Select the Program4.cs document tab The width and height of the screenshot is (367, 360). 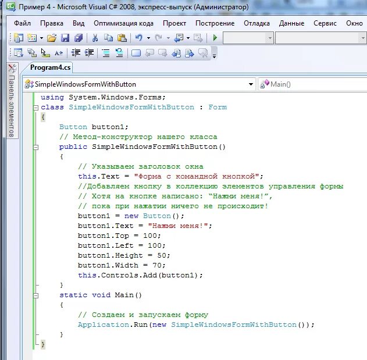(x=50, y=67)
